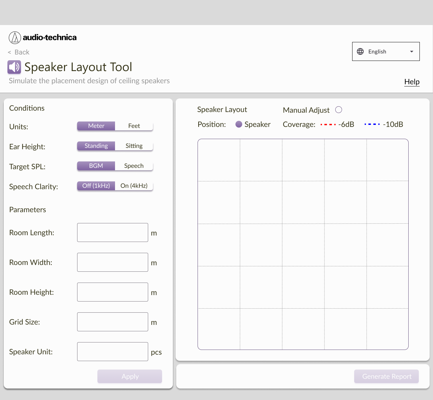The width and height of the screenshot is (433, 400).
Task: Click the Speaker Unit input field
Action: (x=112, y=352)
